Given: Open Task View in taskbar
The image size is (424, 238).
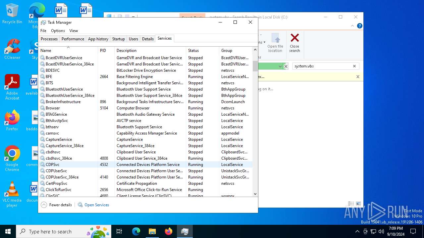Looking at the screenshot, I should coord(119,231).
